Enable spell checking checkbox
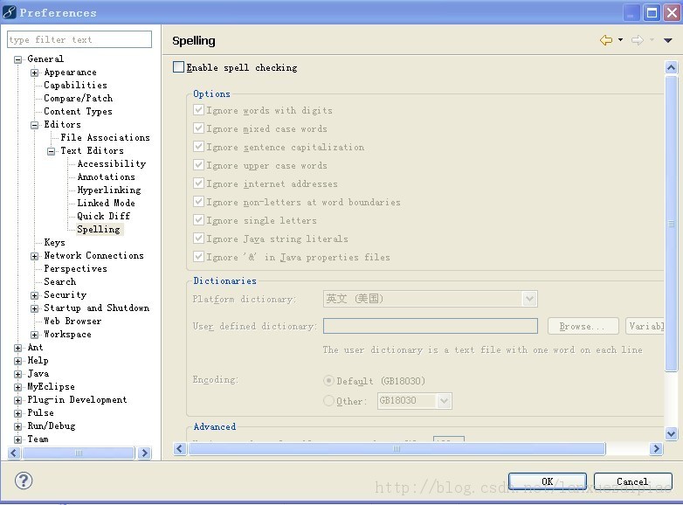The width and height of the screenshot is (683, 505). (178, 67)
